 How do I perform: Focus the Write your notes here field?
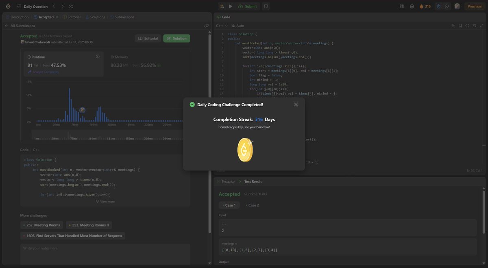pyautogui.click(x=105, y=255)
